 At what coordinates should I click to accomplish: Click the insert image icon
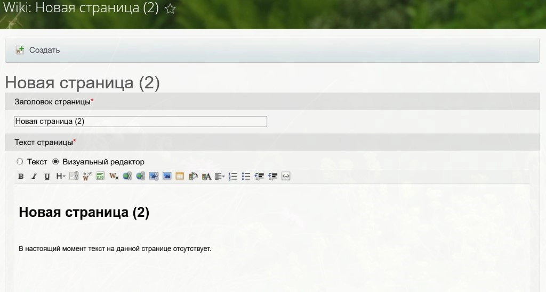[x=167, y=177]
